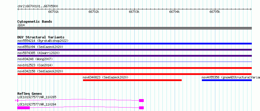Select the Cytogenetic Bands track heading
This screenshot has width=260, height=111.
click(x=35, y=22)
